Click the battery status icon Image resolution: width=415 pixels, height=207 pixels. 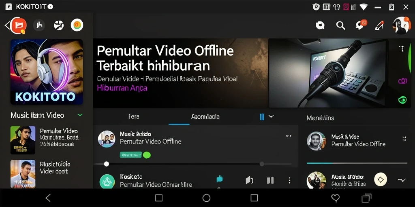point(391,7)
